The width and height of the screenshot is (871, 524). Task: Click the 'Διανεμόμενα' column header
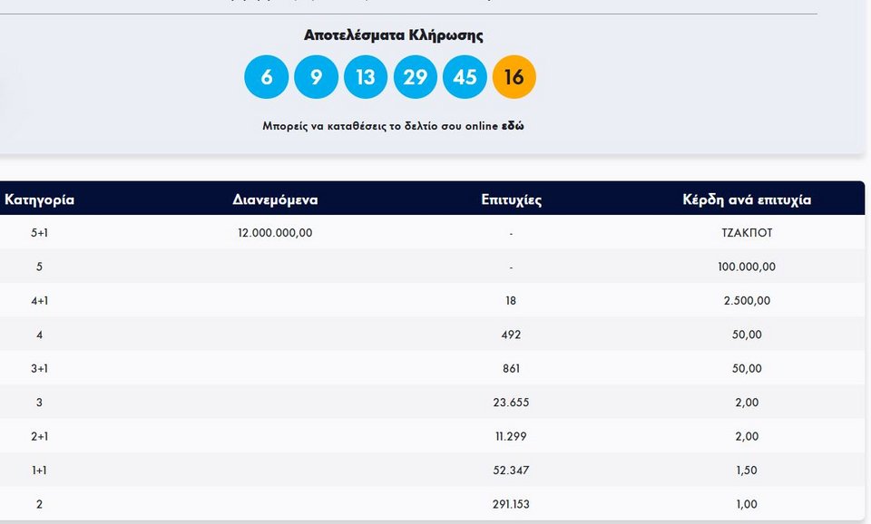point(275,199)
